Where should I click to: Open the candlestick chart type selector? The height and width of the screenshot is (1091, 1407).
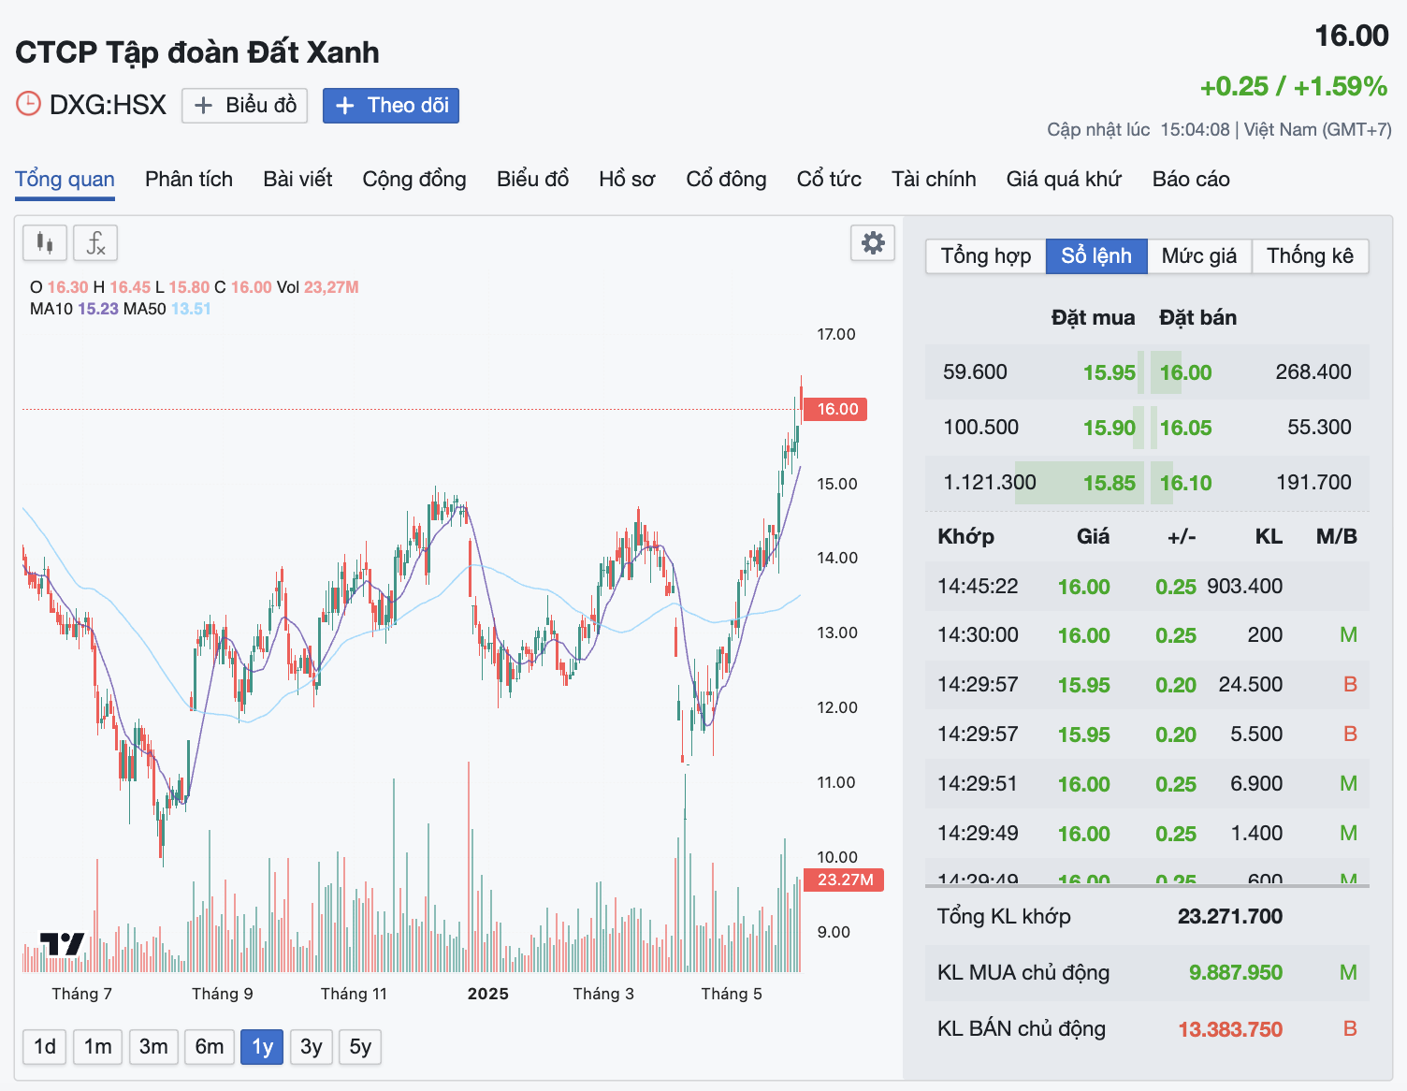45,243
